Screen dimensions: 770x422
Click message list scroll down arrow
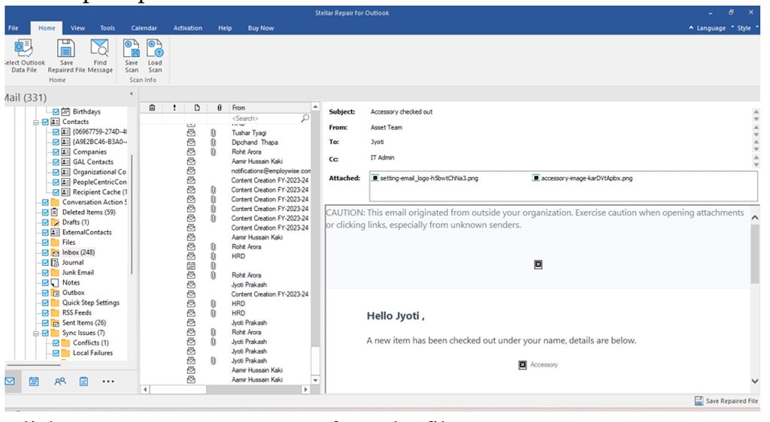(x=315, y=380)
